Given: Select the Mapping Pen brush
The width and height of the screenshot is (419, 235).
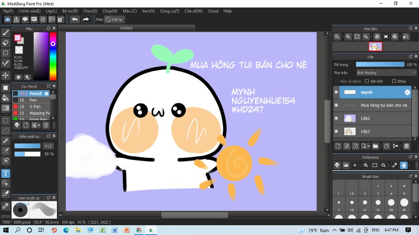Looking at the screenshot, I should pos(31,113).
